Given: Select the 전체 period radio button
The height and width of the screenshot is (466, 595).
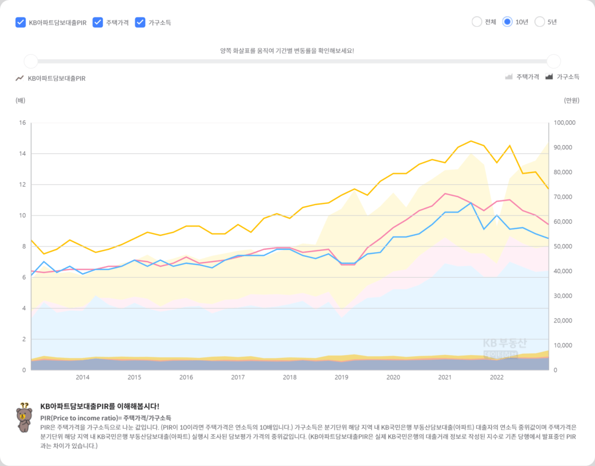Looking at the screenshot, I should tap(476, 22).
